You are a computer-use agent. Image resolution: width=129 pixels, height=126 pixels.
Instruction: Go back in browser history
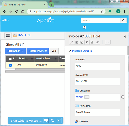pyautogui.click(x=5, y=11)
